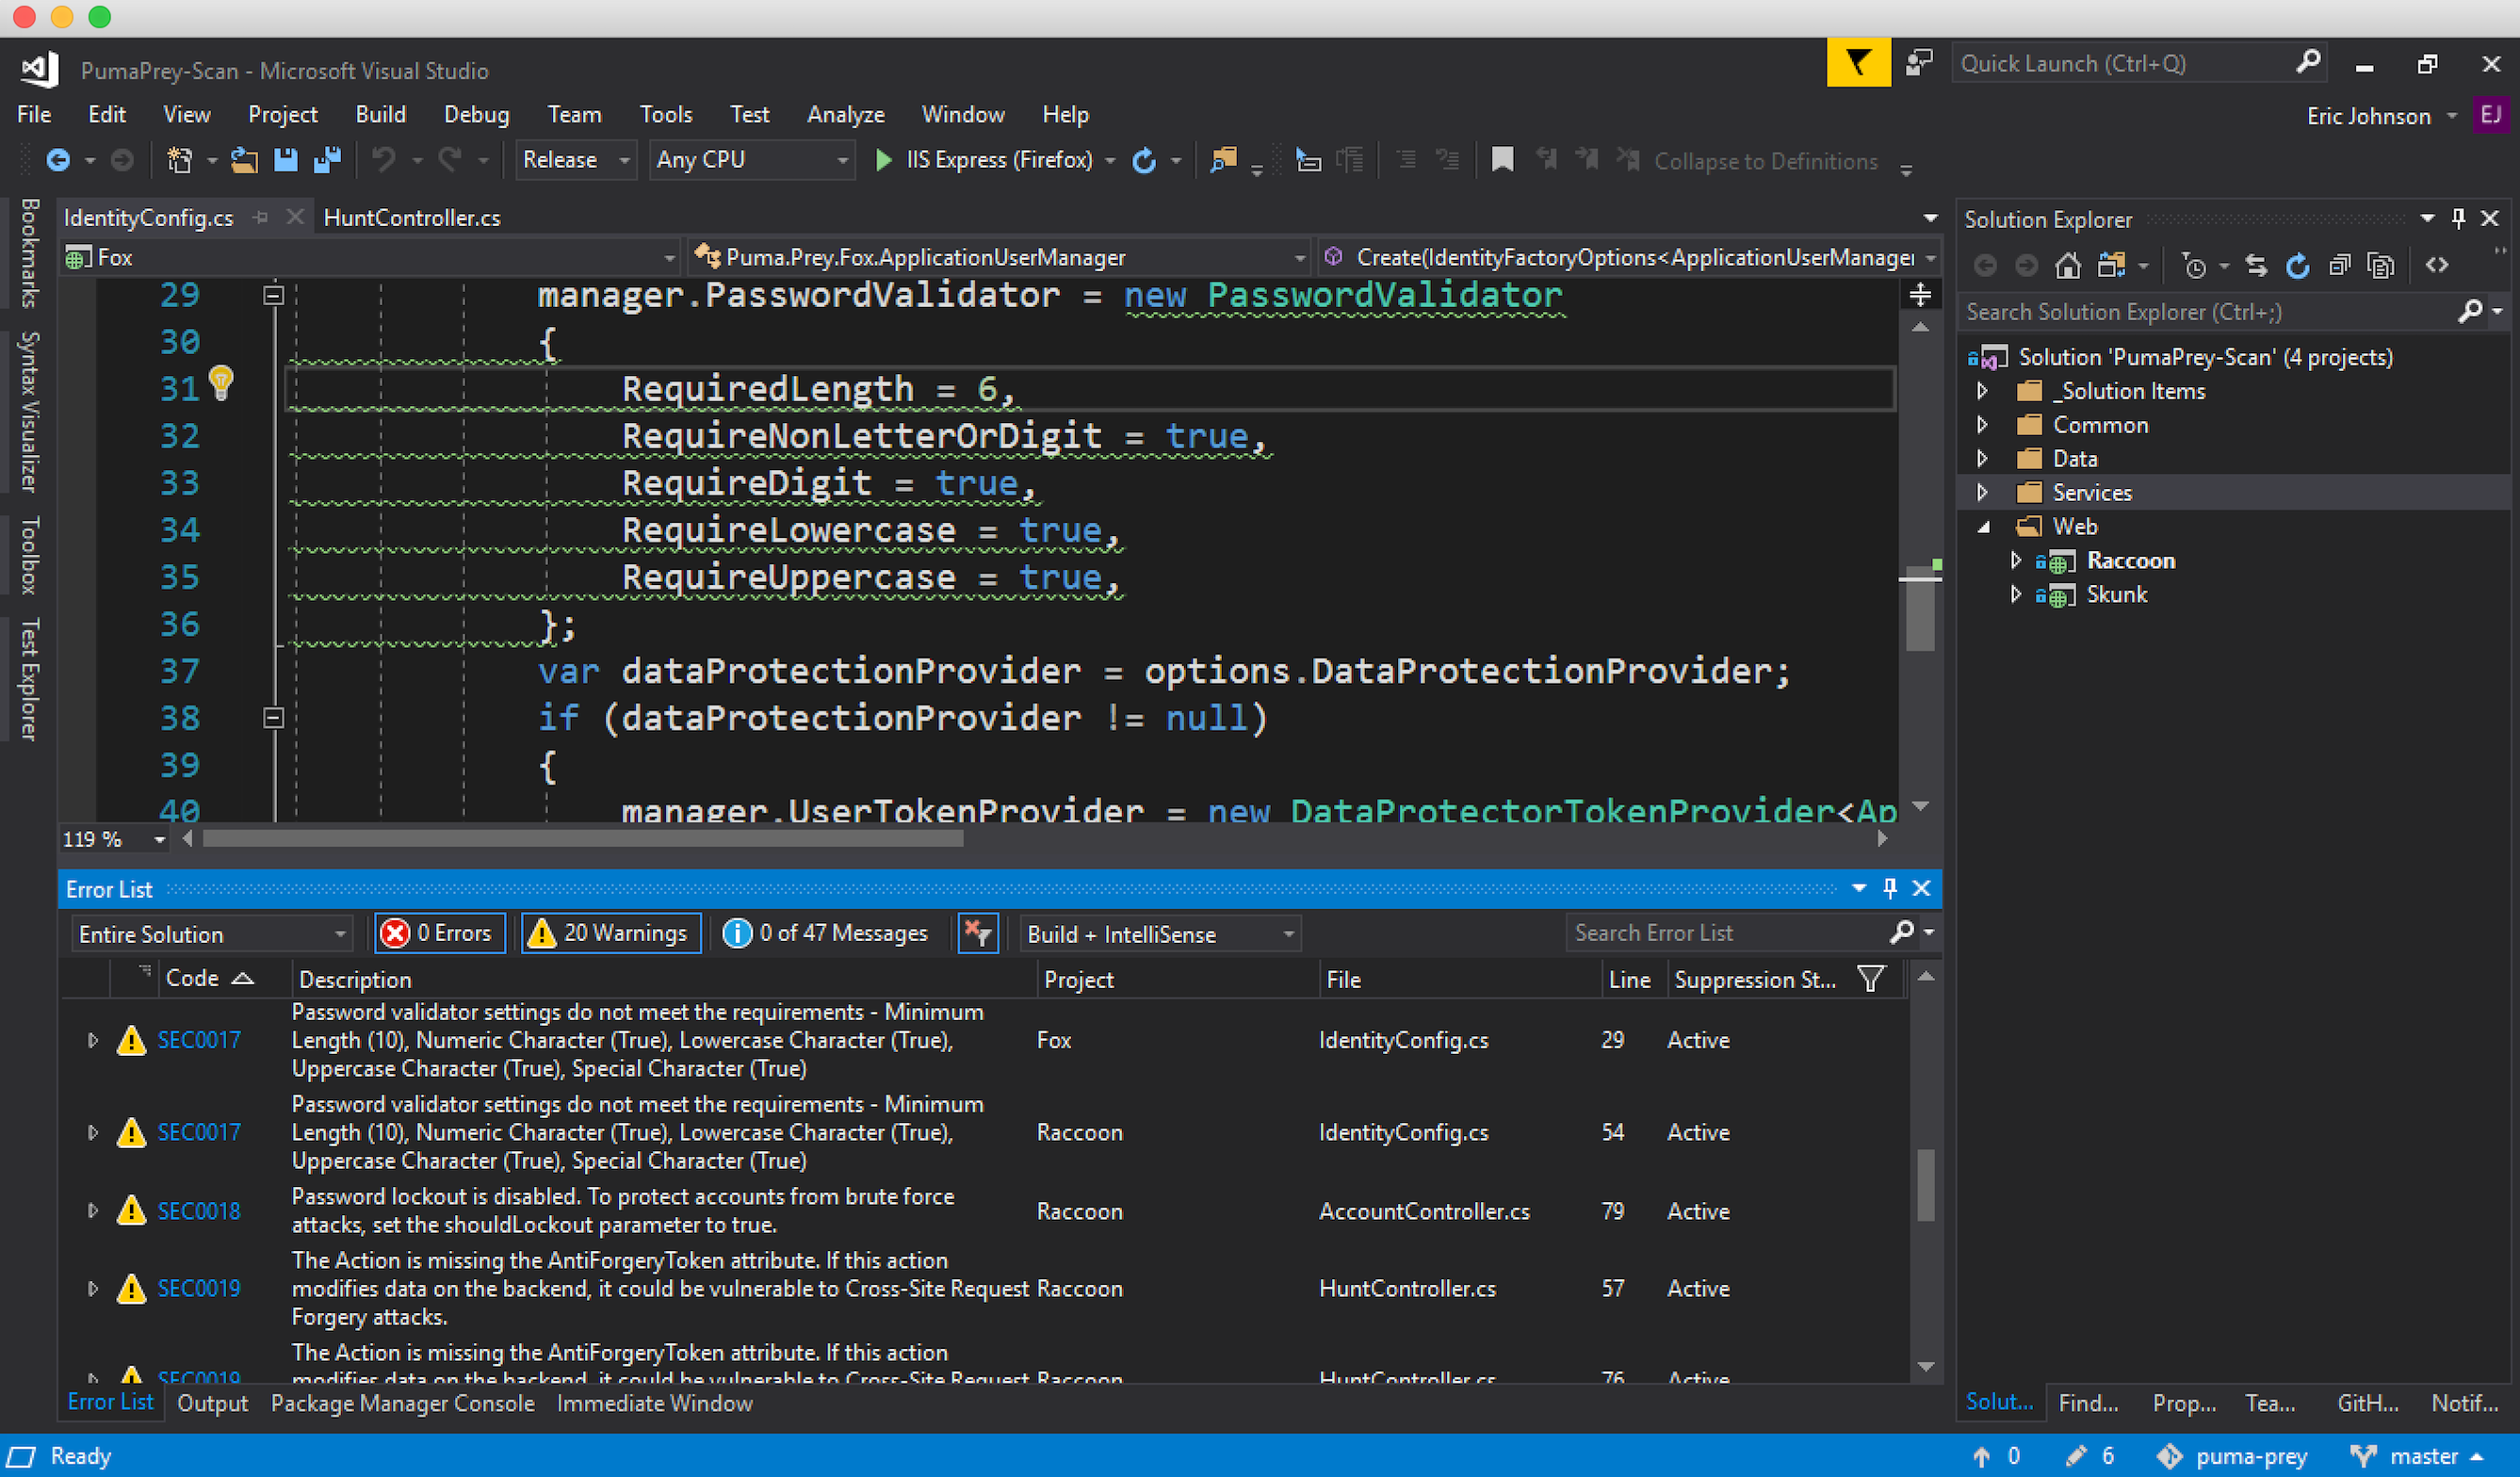Pin the Solution Explorer panel
The height and width of the screenshot is (1477, 2520).
point(2459,218)
